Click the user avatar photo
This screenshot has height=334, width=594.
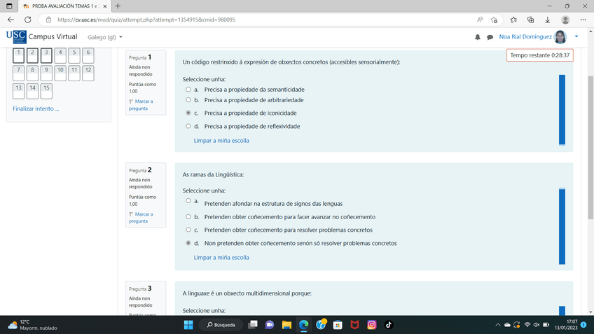[560, 36]
